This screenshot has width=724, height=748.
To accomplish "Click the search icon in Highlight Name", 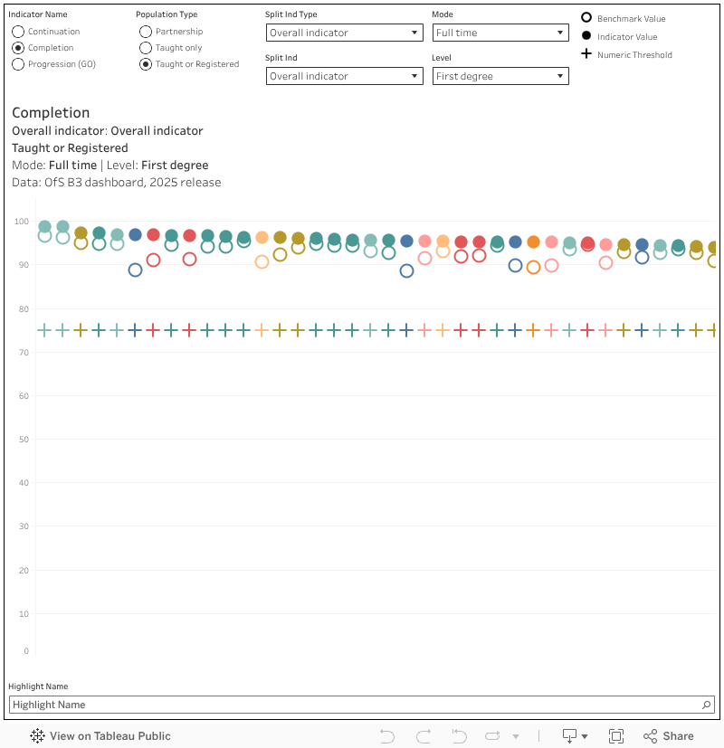I will [x=707, y=705].
